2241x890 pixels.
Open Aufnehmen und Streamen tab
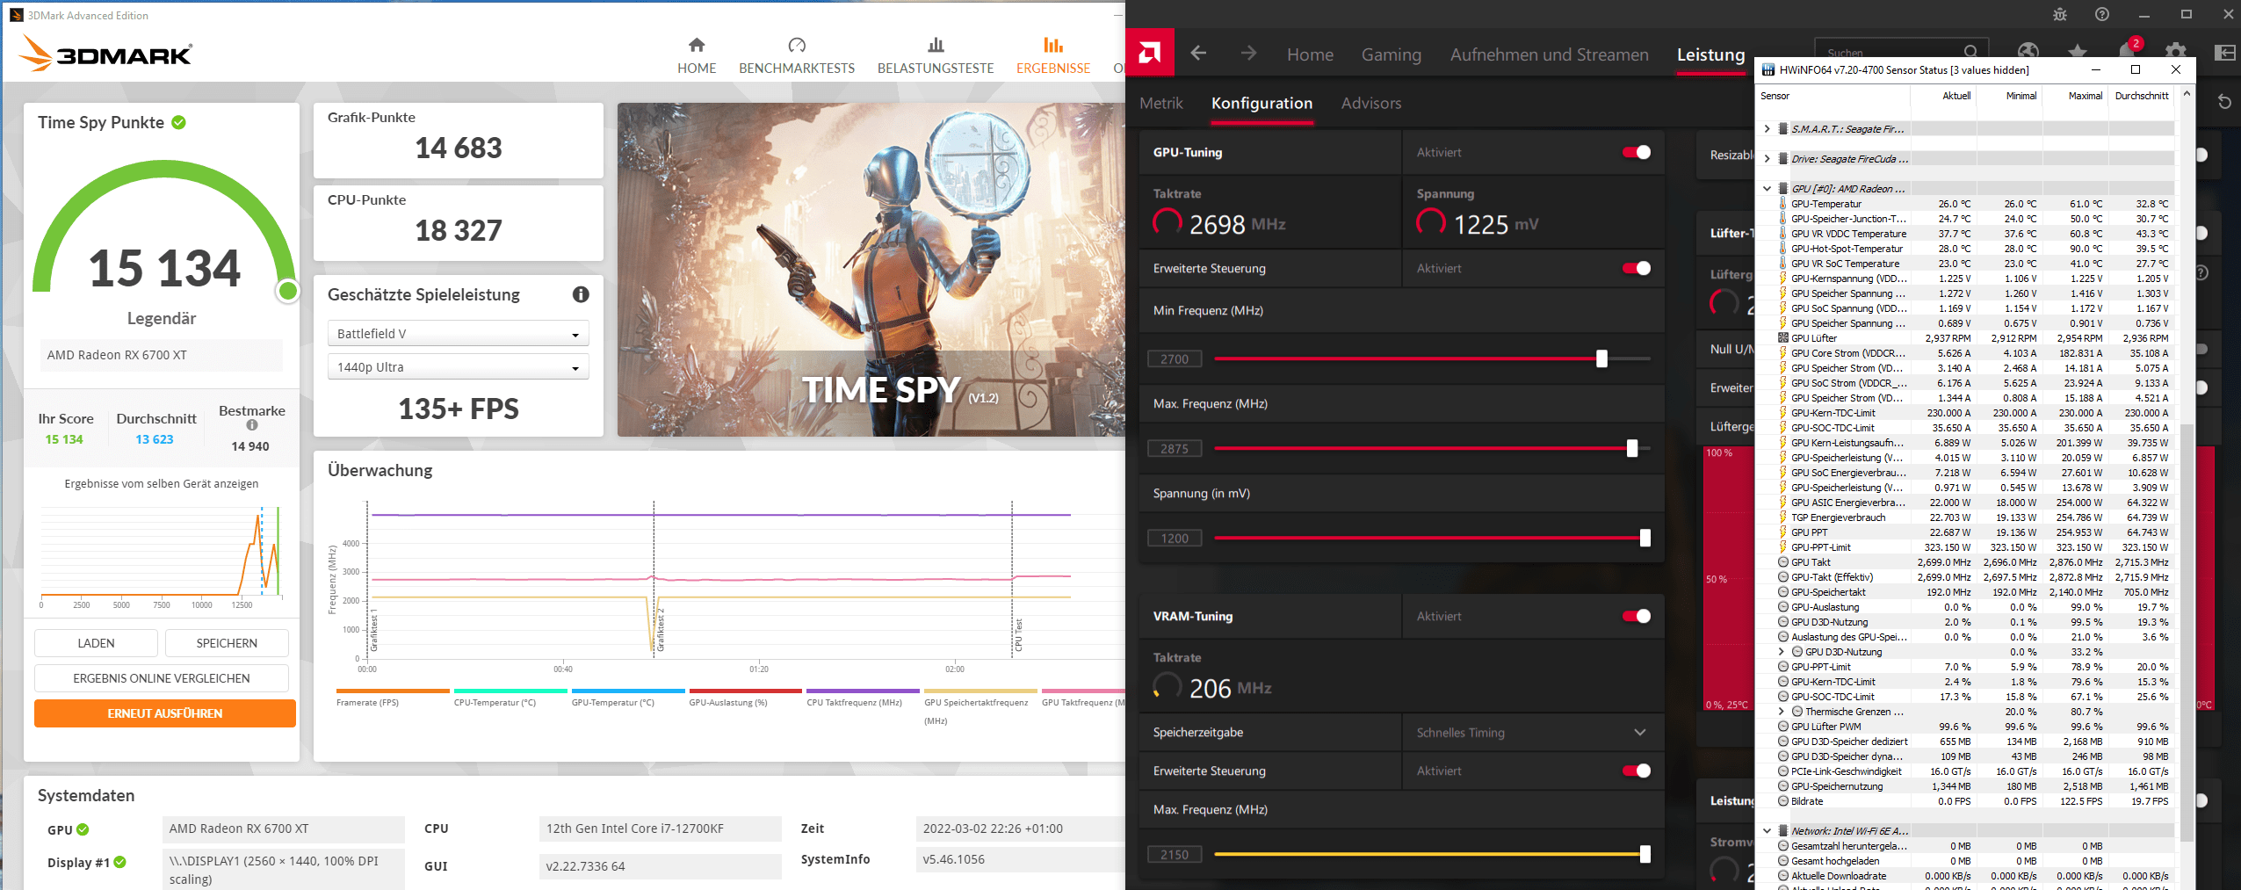(1550, 54)
